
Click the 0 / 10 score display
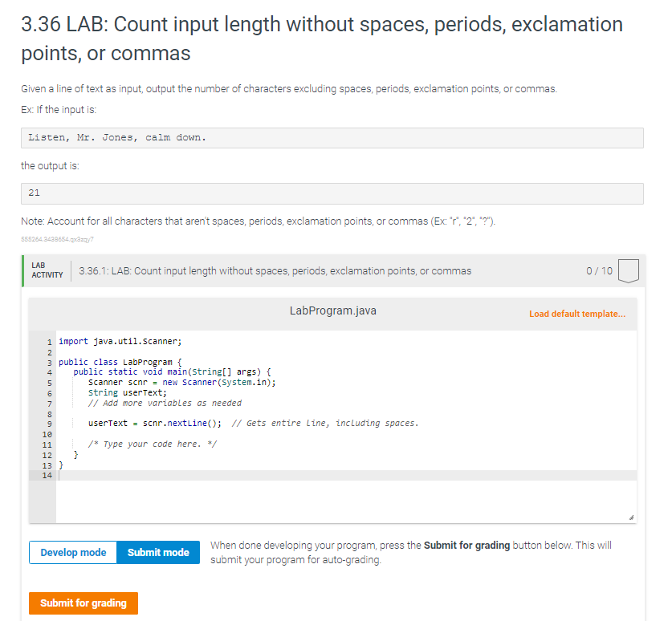[601, 271]
